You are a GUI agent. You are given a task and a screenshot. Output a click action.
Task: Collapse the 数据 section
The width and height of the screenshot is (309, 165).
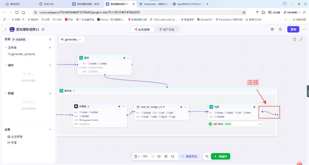tap(6, 93)
